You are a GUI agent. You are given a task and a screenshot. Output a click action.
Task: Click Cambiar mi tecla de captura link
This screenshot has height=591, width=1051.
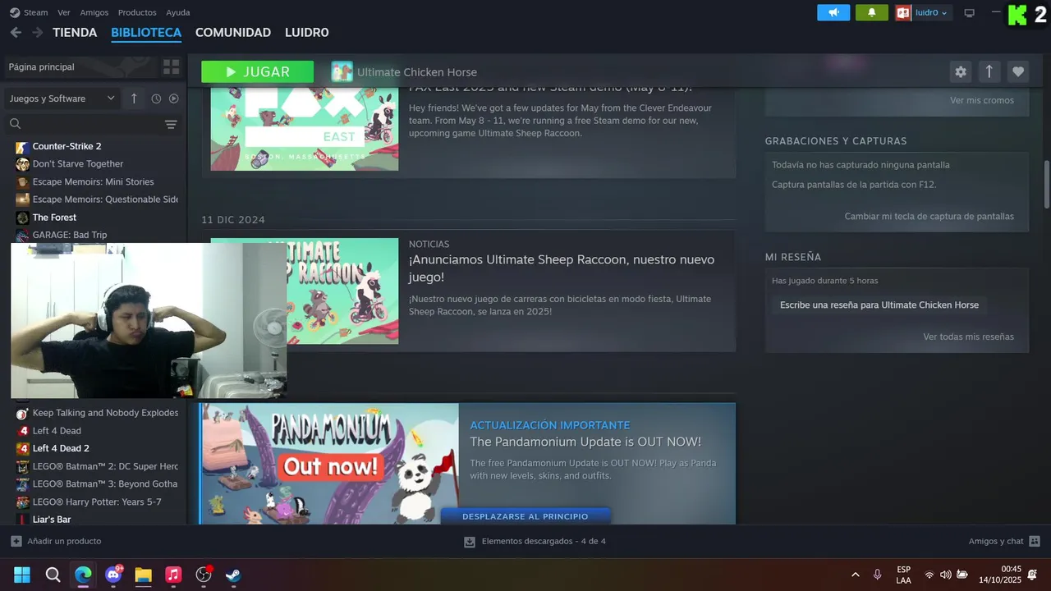point(929,216)
